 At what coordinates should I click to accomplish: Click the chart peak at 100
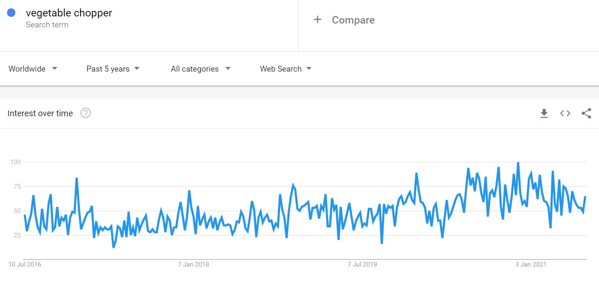pos(518,163)
